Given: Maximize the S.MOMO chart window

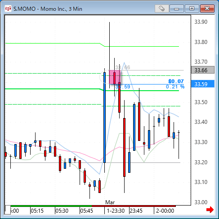Looking at the screenshot, I should [x=192, y=9].
